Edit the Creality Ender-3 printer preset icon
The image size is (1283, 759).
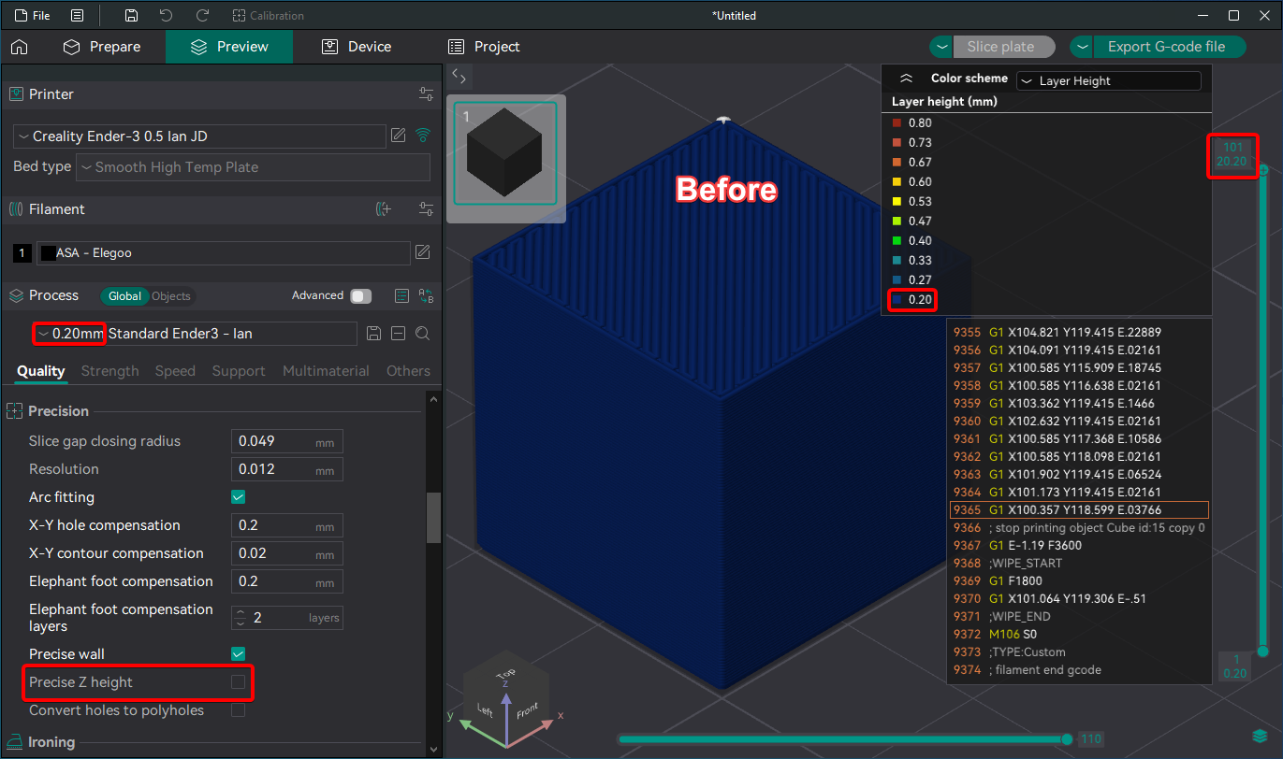pos(399,136)
